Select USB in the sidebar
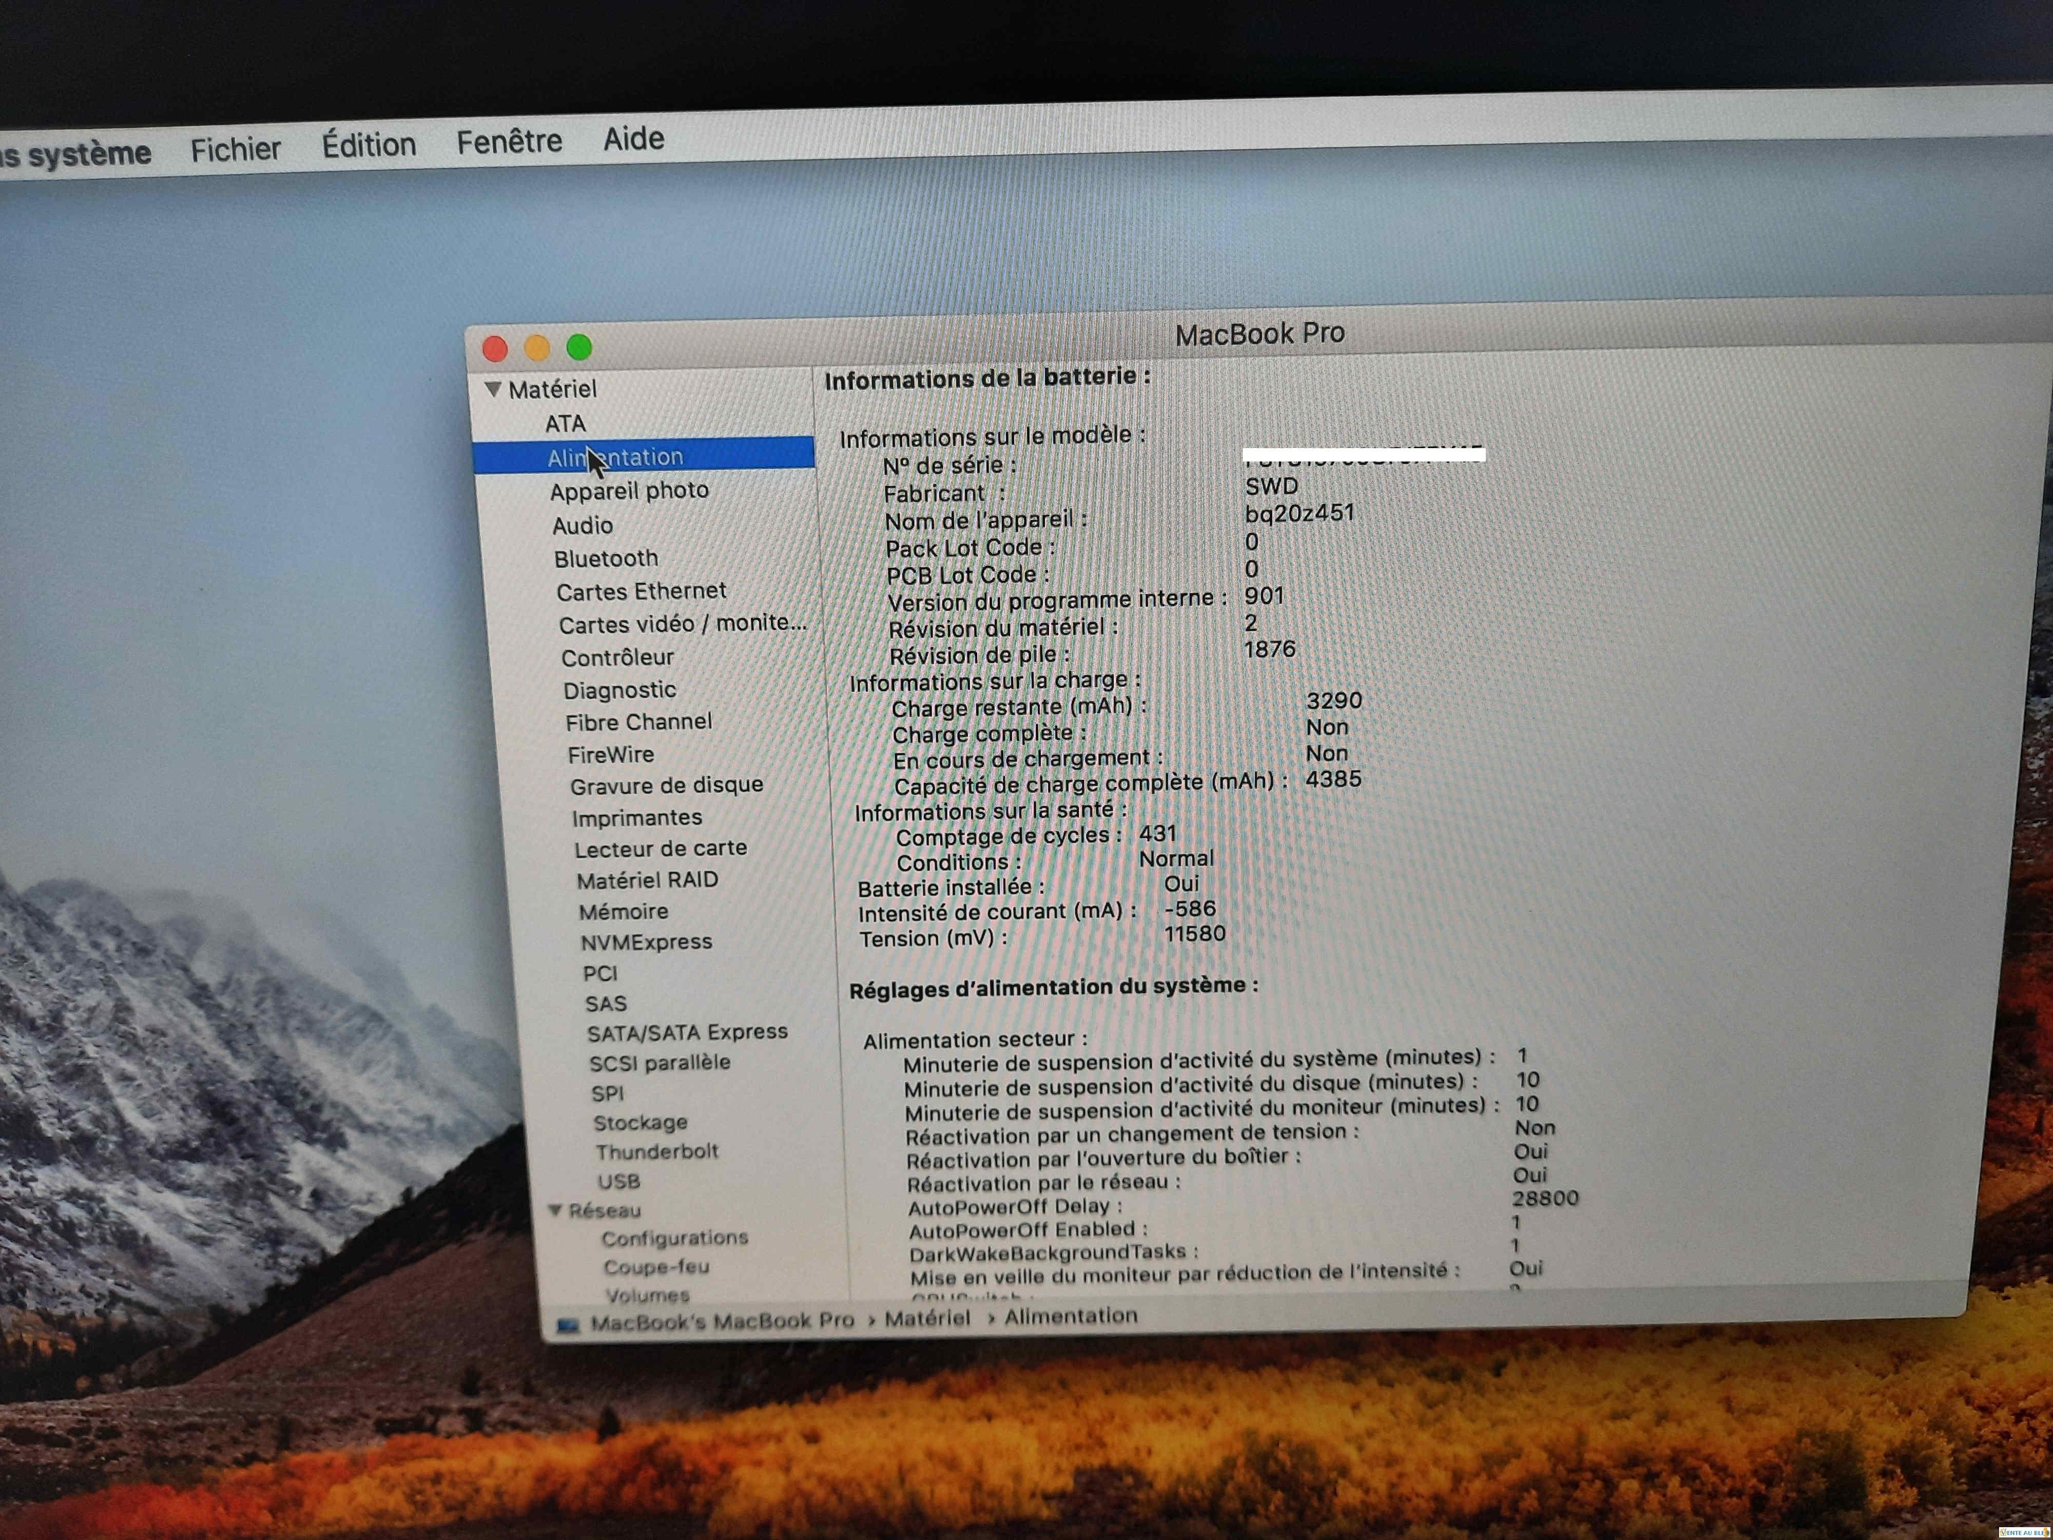2053x1540 pixels. (618, 1182)
